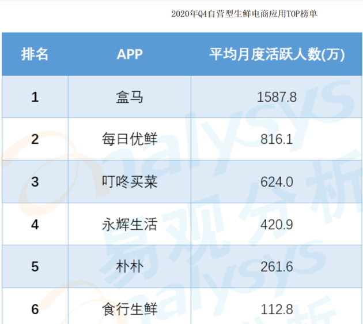Click the app name '叮咚买菜'
This screenshot has height=324, width=363.
pyautogui.click(x=130, y=181)
